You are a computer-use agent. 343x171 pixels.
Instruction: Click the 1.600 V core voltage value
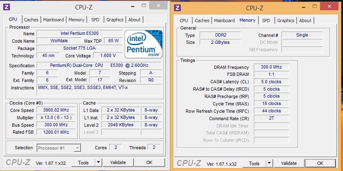click(108, 55)
